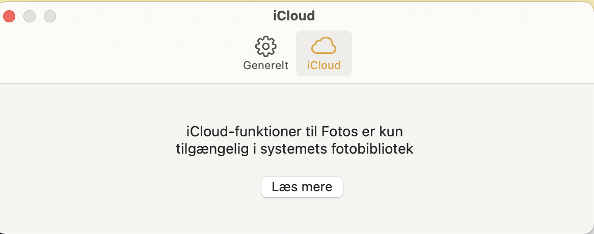Screen dimensions: 594x234
Task: Click the bold "iCloud" window title
Action: pyautogui.click(x=294, y=16)
